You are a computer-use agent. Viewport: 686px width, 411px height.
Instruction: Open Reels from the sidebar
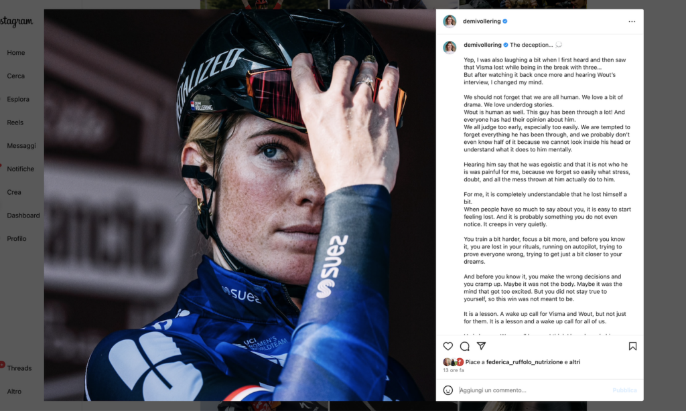tap(15, 122)
